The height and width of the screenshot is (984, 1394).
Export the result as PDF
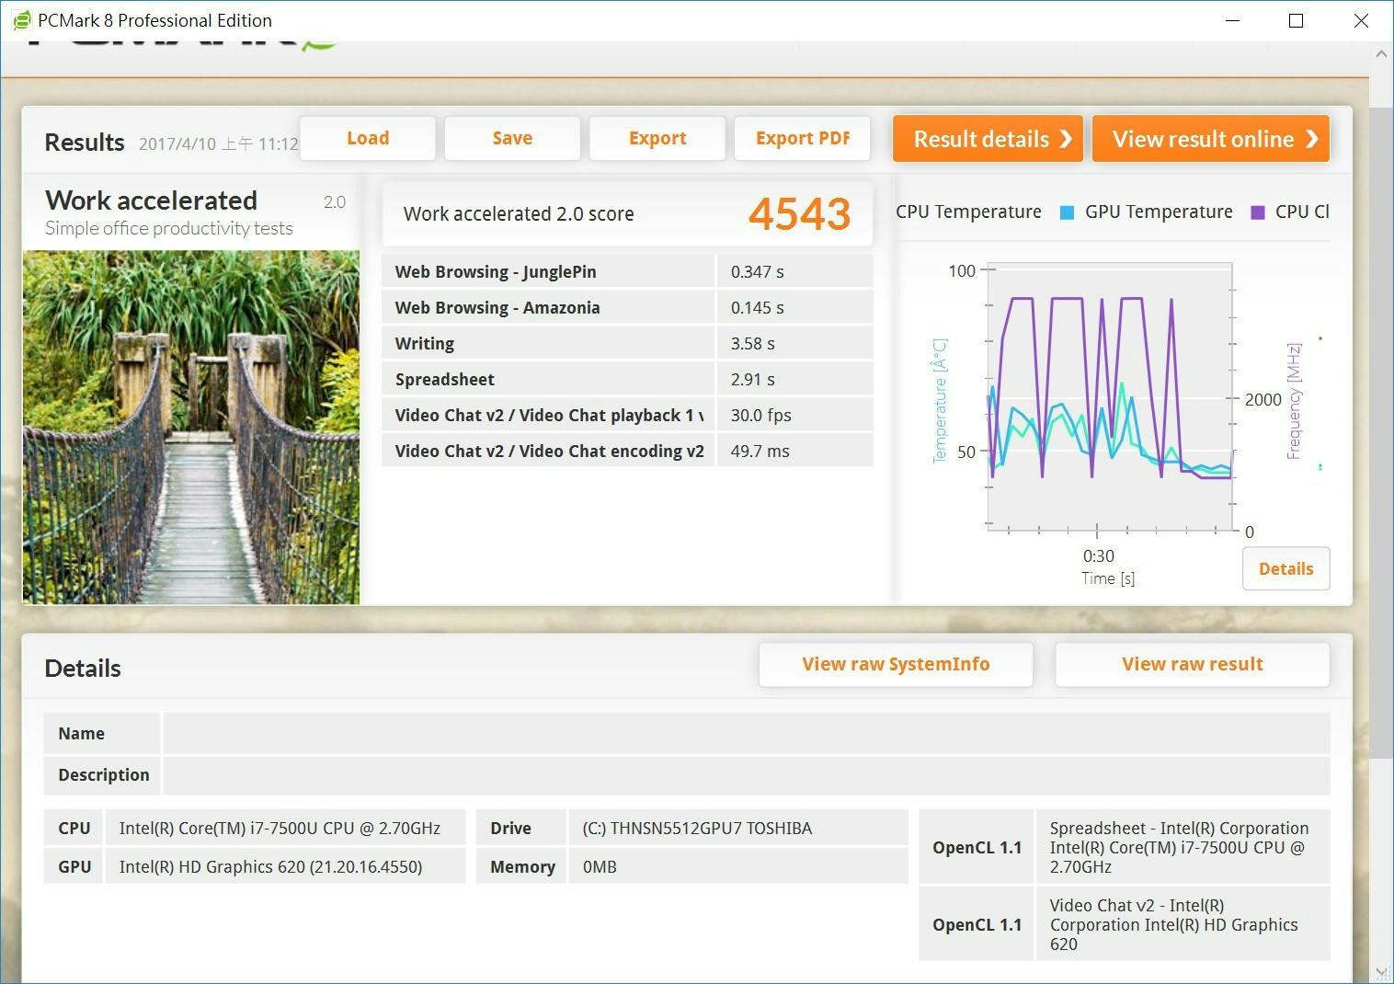802,138
